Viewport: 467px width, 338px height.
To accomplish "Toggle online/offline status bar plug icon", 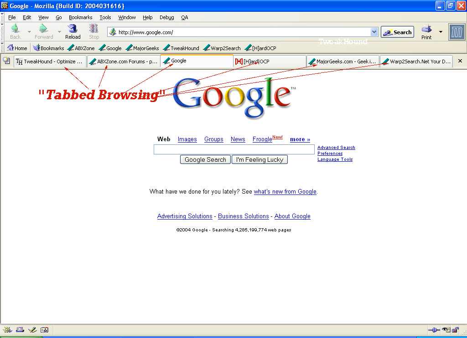I will click(x=434, y=330).
